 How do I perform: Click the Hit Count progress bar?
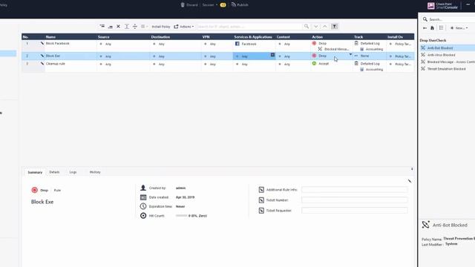click(x=181, y=216)
